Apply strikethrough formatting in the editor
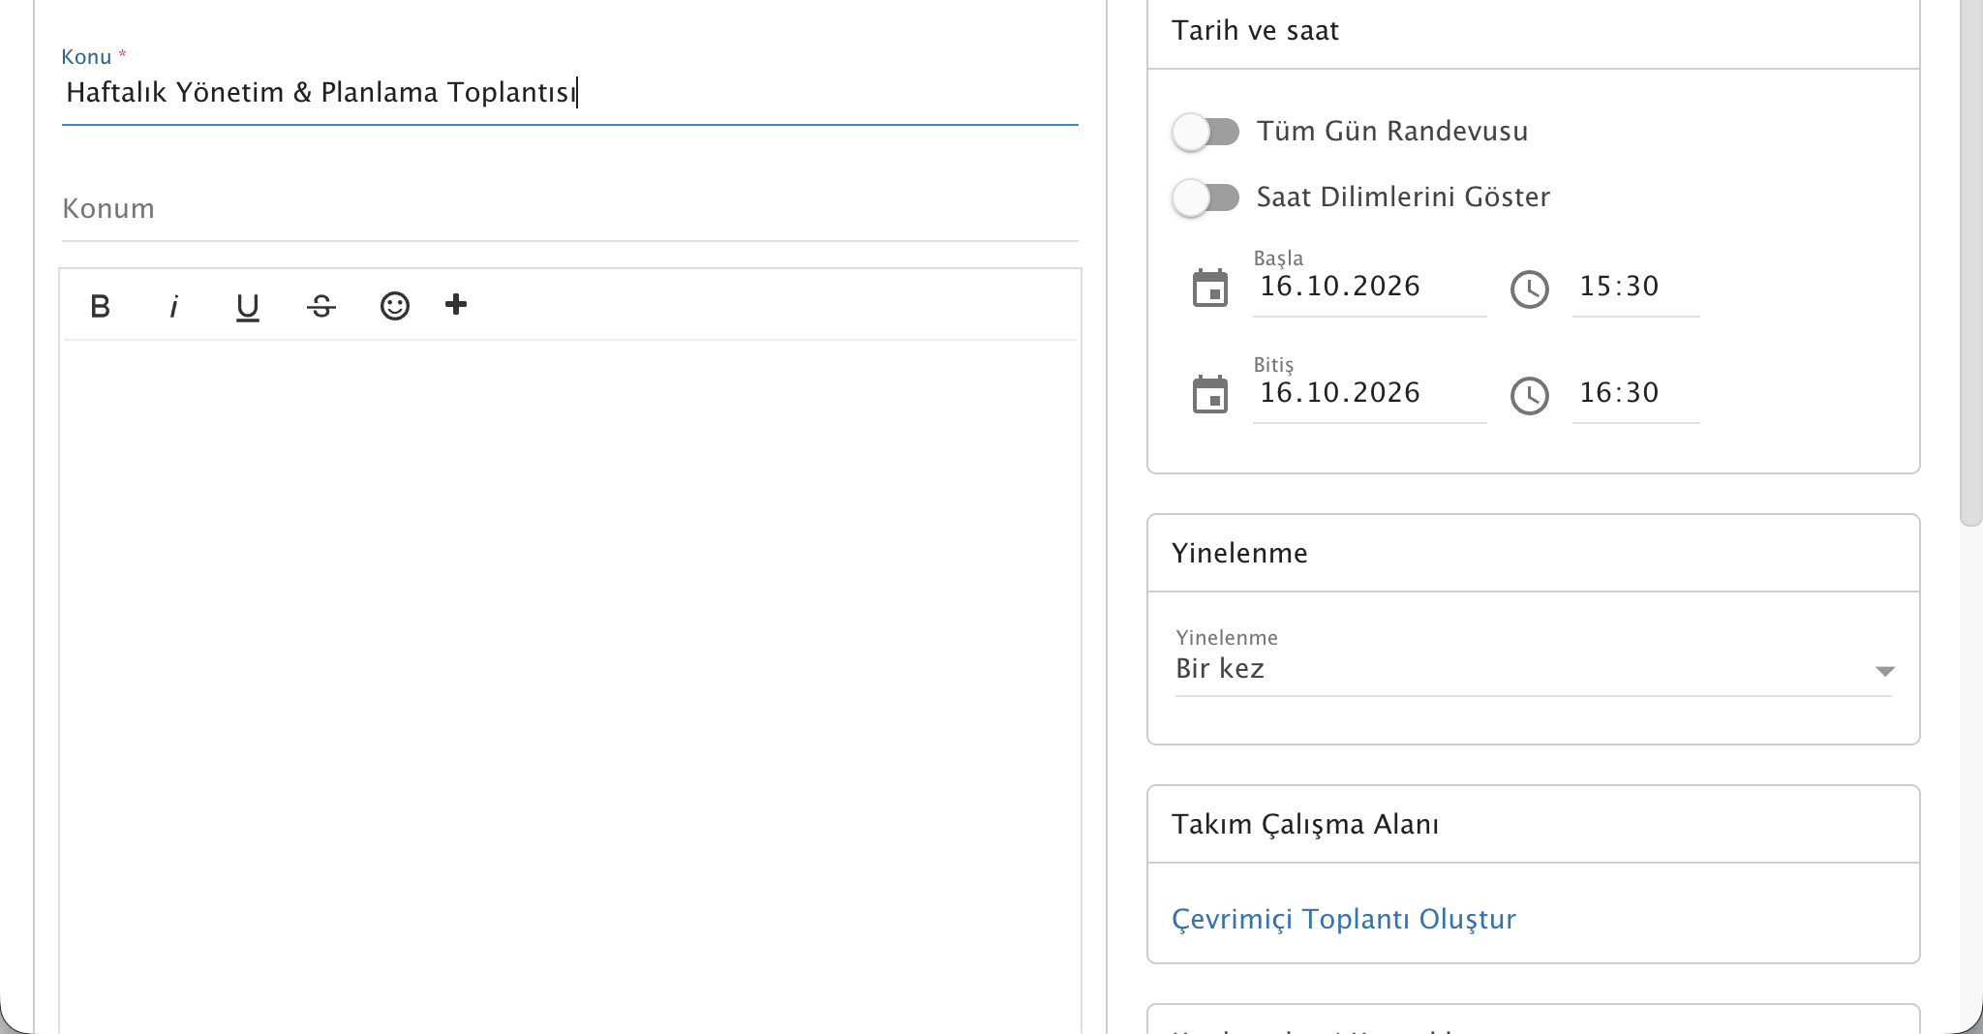The width and height of the screenshot is (1983, 1034). [321, 306]
